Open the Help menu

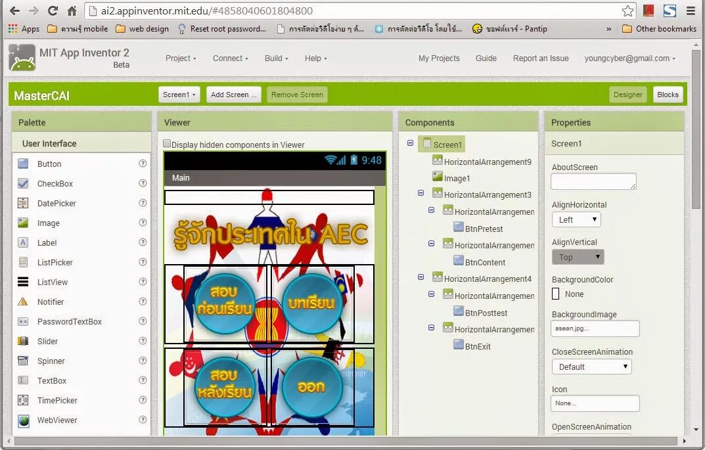pyautogui.click(x=315, y=58)
